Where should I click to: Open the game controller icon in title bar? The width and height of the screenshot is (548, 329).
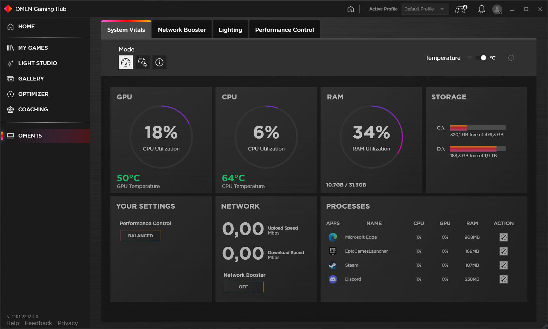461,9
